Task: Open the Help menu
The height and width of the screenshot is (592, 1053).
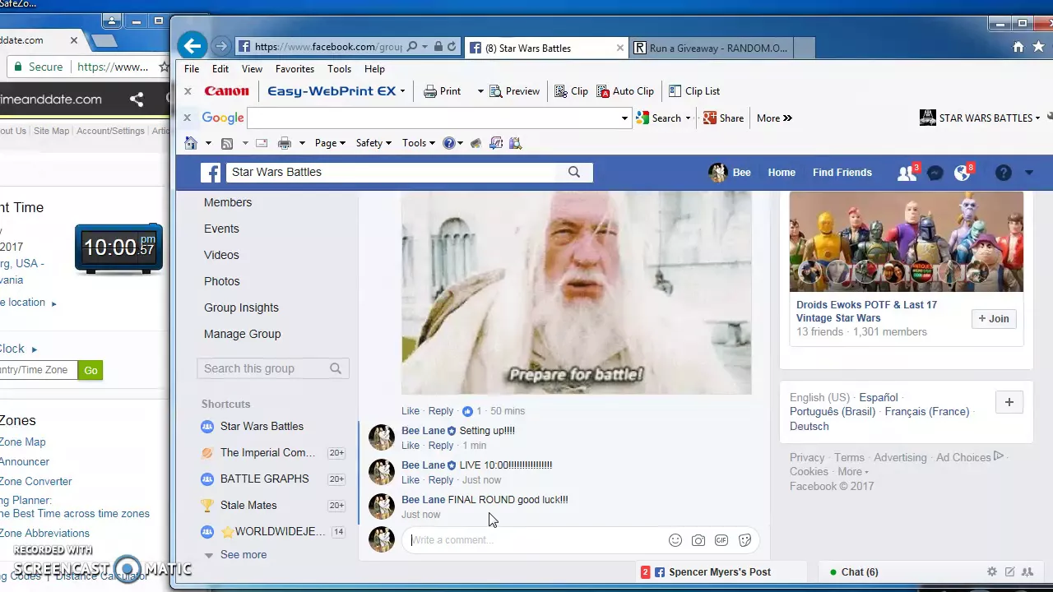Action: coord(374,69)
